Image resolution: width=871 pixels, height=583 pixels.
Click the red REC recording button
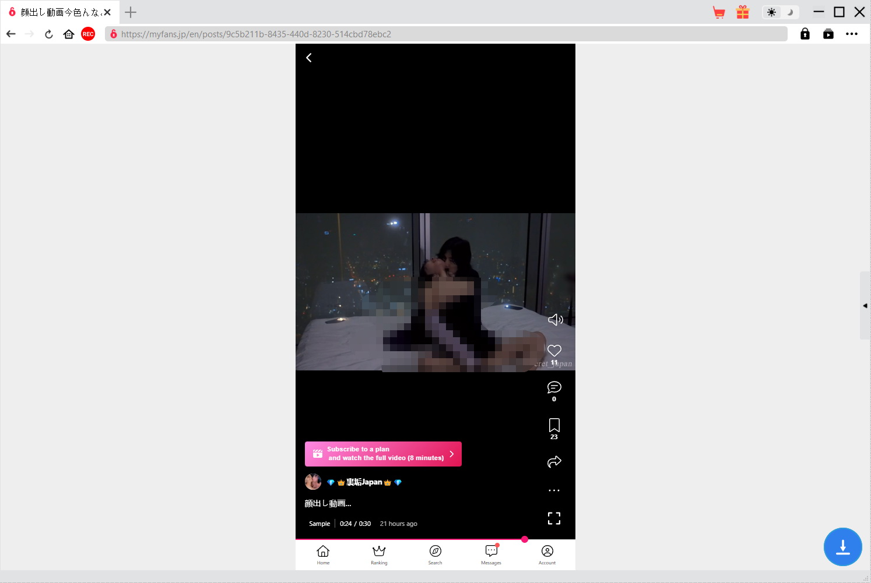(x=88, y=34)
